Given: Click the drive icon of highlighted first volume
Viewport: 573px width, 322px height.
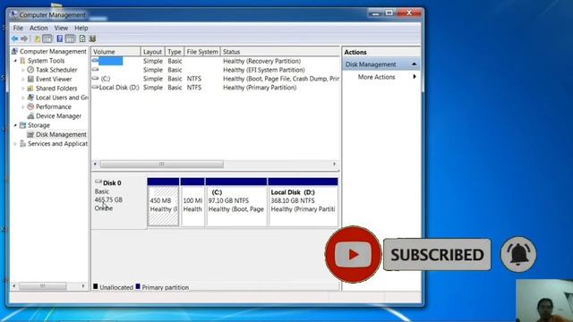Looking at the screenshot, I should click(x=96, y=60).
